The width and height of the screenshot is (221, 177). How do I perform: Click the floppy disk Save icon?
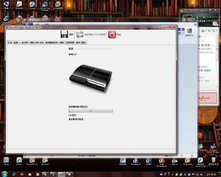click(x=64, y=34)
